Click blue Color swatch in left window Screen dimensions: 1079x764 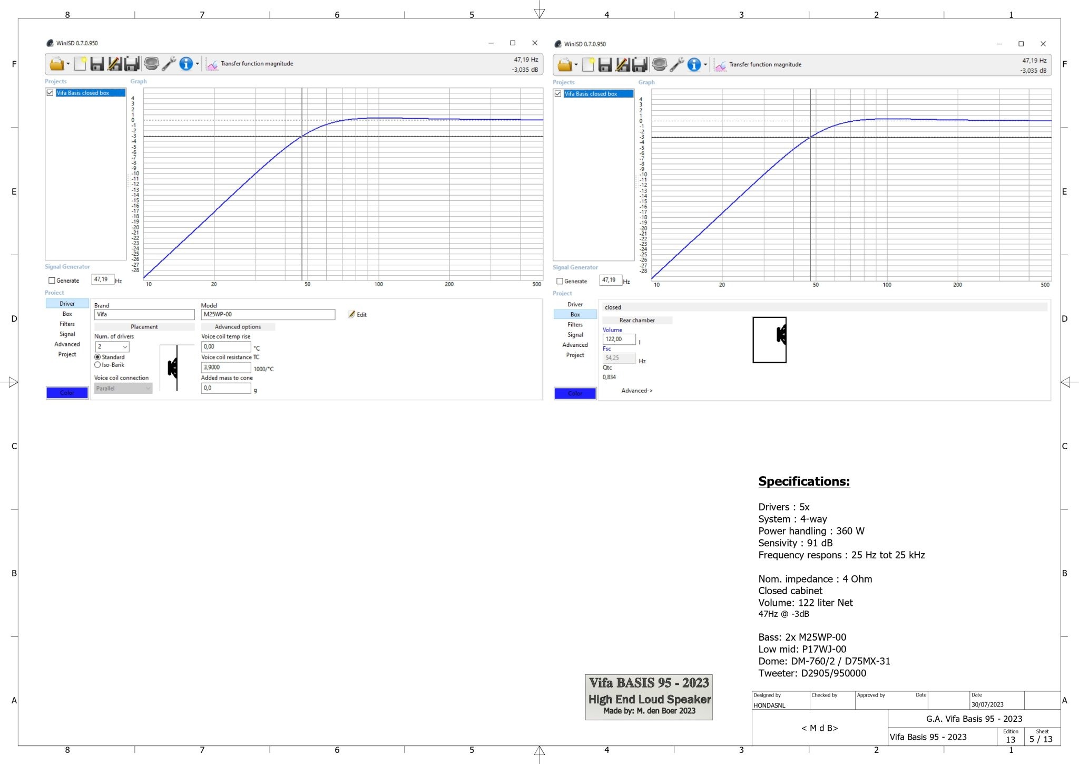(x=67, y=393)
